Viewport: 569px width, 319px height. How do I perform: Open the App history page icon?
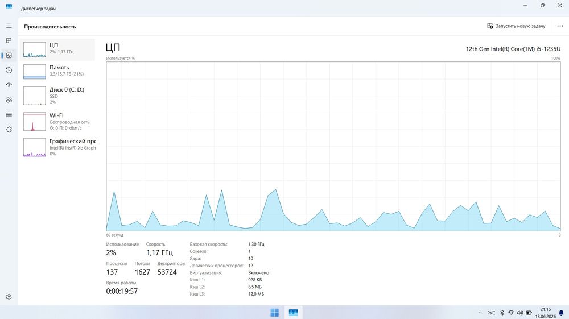point(9,71)
